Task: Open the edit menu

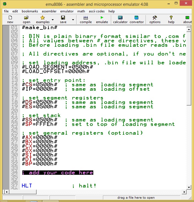Action: click(15, 11)
